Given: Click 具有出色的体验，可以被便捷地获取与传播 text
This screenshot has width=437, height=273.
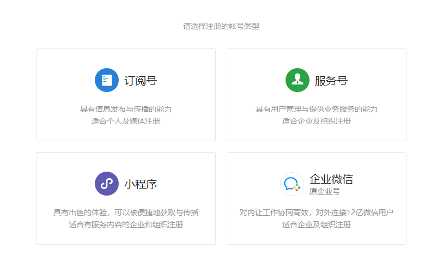Looking at the screenshot, I should (x=126, y=213).
